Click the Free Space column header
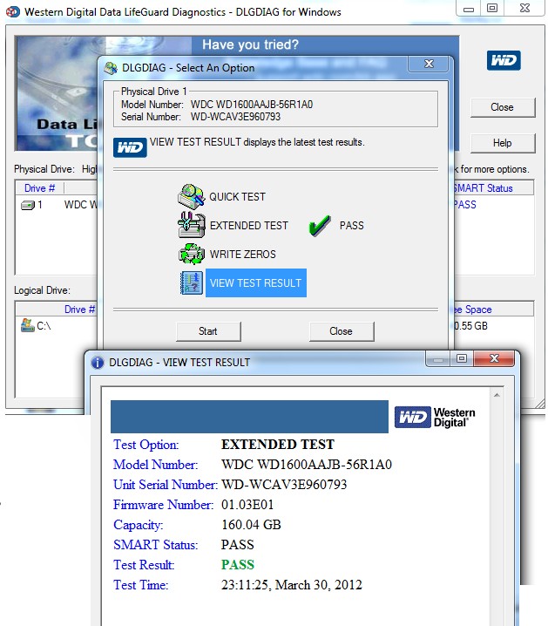Image resolution: width=548 pixels, height=626 pixels. point(493,310)
